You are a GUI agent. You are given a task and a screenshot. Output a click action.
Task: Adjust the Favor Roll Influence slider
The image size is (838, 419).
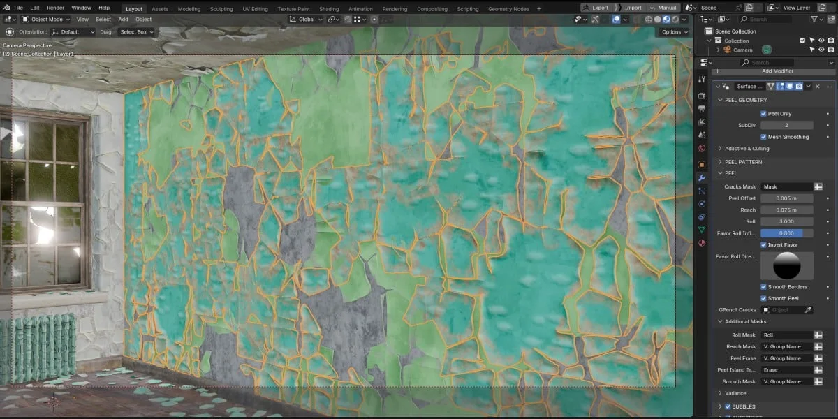786,233
